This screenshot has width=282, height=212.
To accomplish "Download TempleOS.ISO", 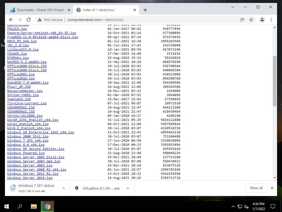I will [19, 99].
